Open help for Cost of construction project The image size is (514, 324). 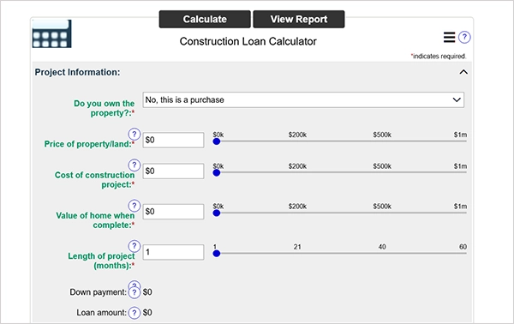coord(134,165)
